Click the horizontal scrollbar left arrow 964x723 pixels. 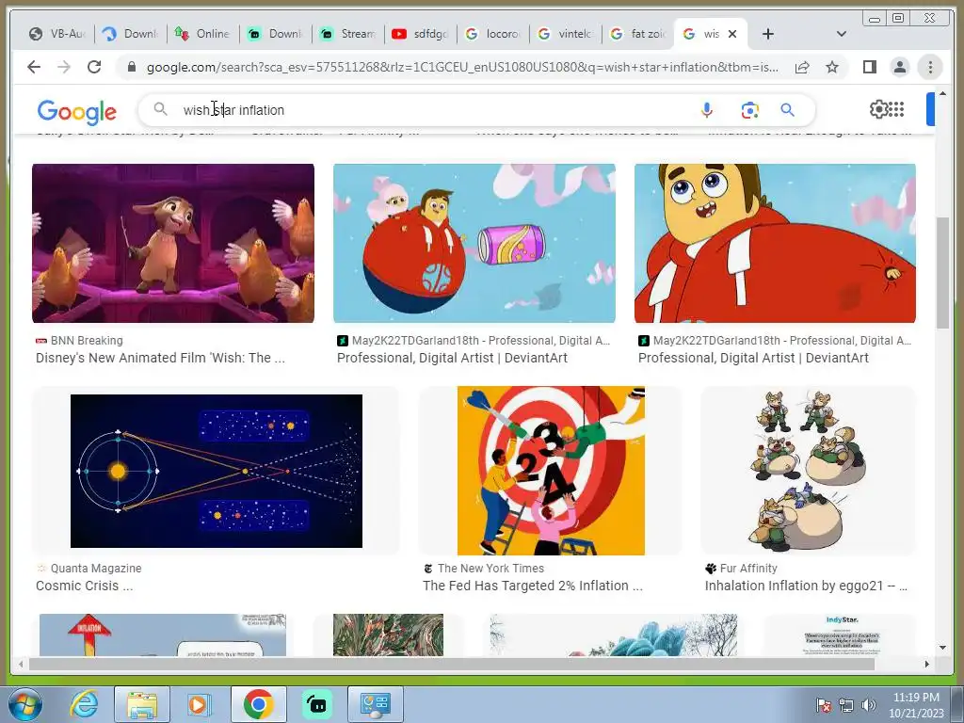click(x=22, y=664)
